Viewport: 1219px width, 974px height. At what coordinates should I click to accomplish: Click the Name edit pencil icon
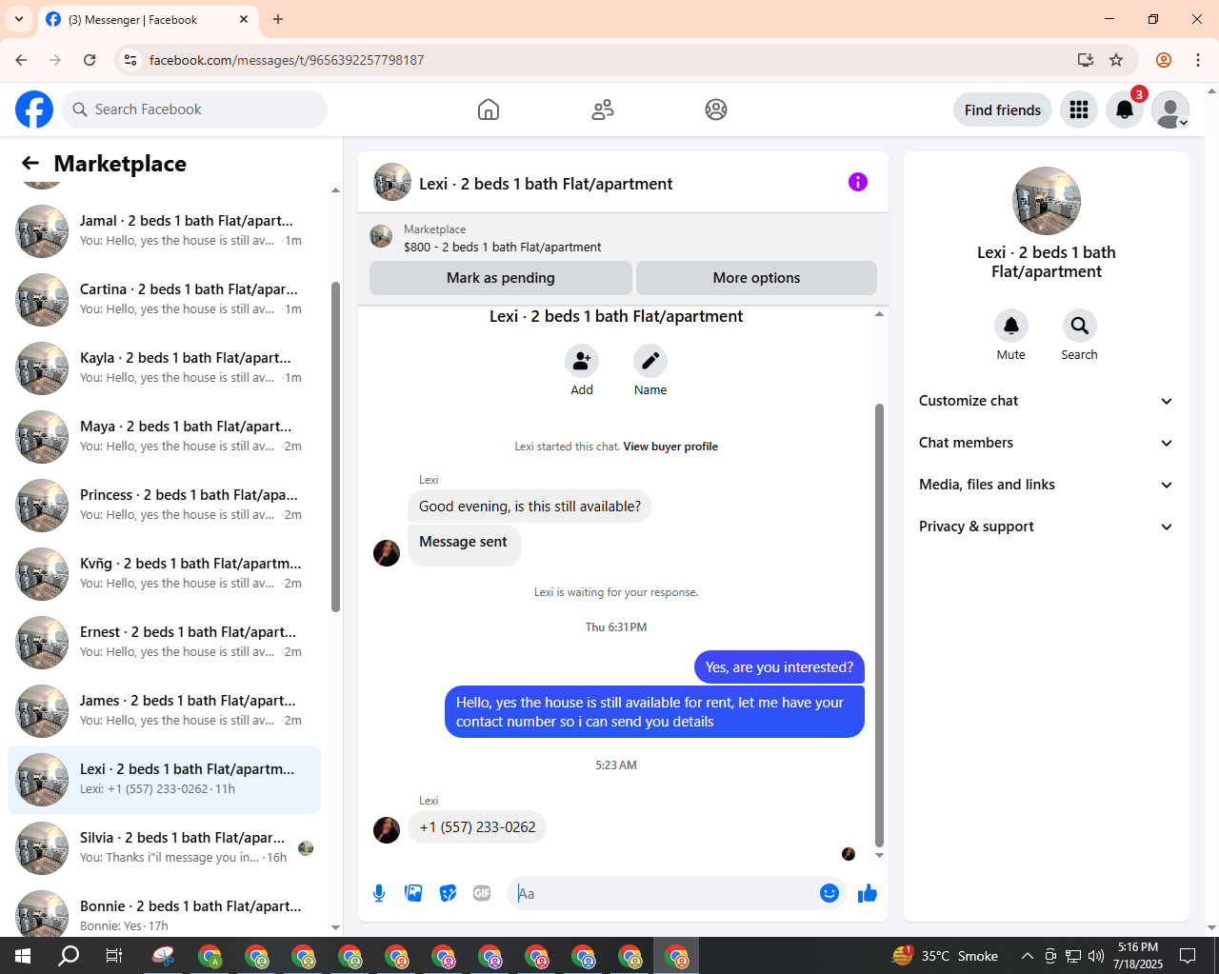[x=650, y=361]
